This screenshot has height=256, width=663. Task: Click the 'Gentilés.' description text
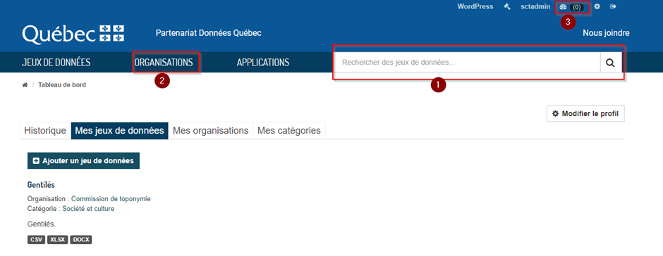pyautogui.click(x=42, y=224)
